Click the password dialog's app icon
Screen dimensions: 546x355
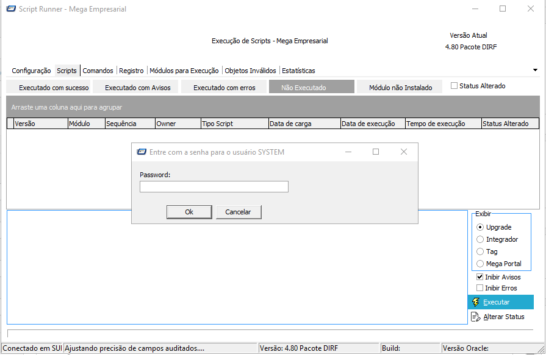pyautogui.click(x=142, y=152)
